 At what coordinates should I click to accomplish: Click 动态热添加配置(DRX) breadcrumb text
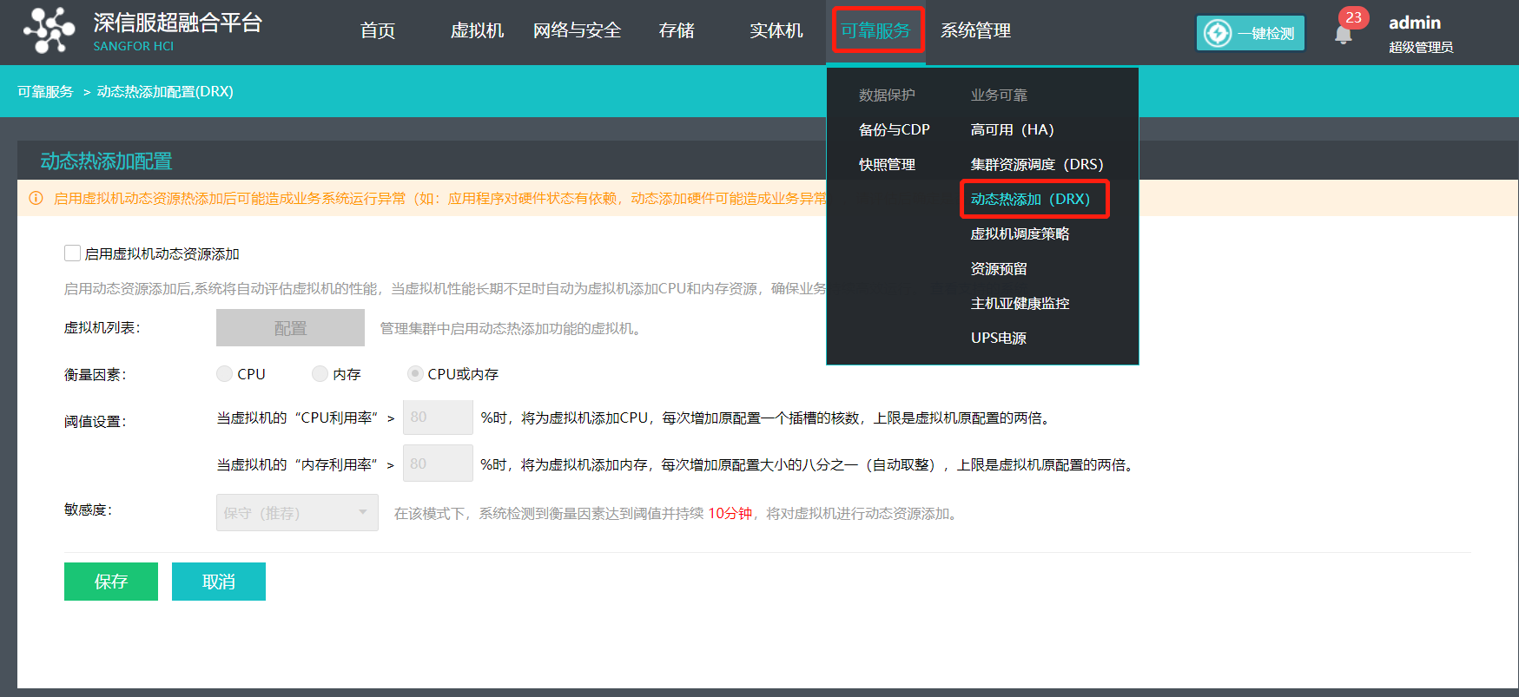(x=165, y=91)
